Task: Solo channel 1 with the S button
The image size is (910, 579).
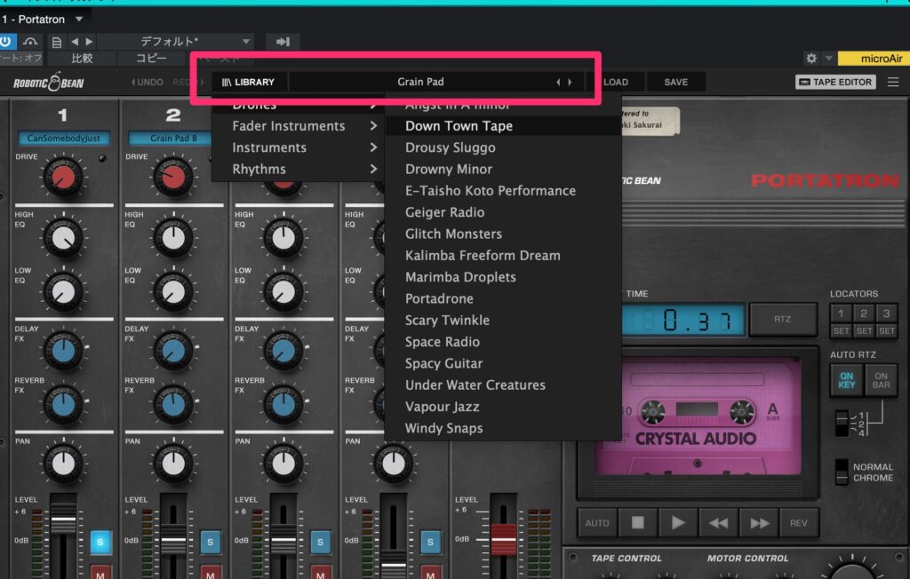Action: (100, 541)
